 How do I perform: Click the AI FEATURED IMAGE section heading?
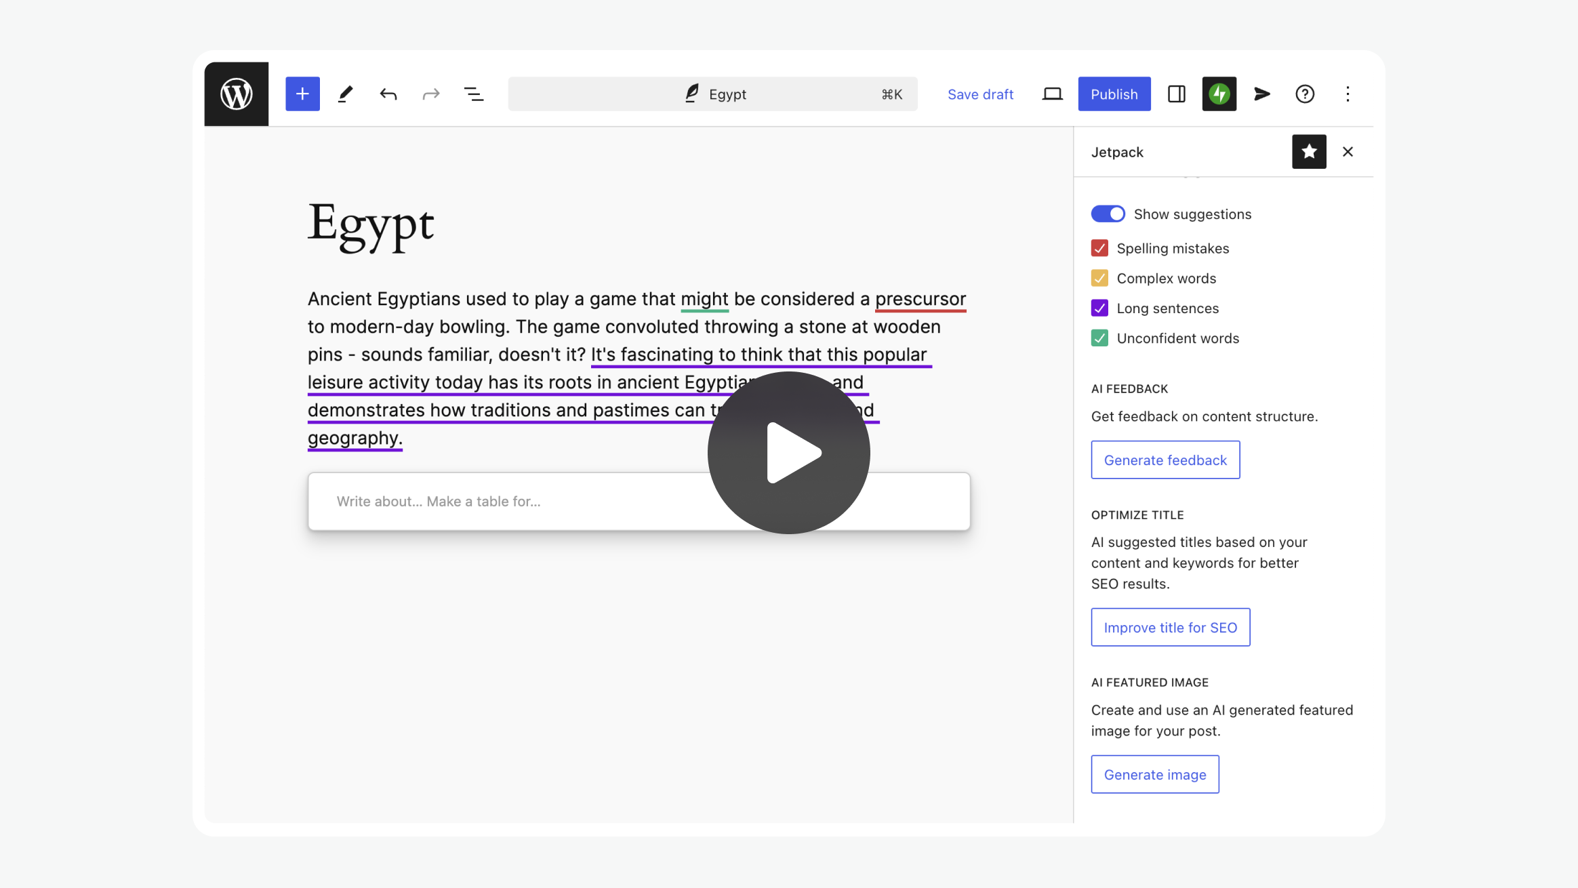1150,682
